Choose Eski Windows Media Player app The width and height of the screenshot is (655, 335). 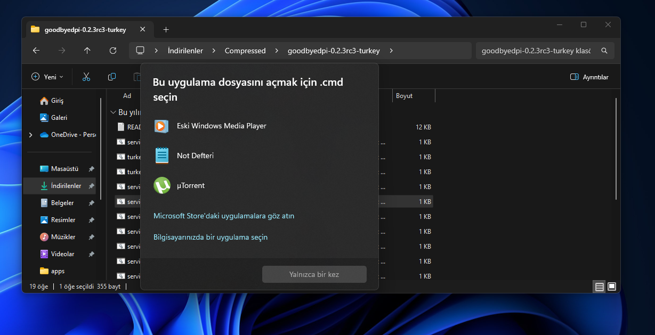(260, 126)
